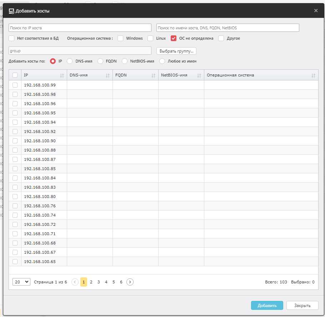The width and height of the screenshot is (325, 317).
Task: Choose Любое из имен radio option
Action: pos(162,61)
